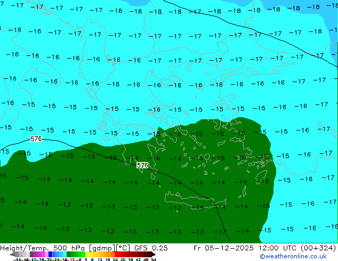Pick the dark purple swatch in the legend
The image size is (338, 261).
point(31,255)
